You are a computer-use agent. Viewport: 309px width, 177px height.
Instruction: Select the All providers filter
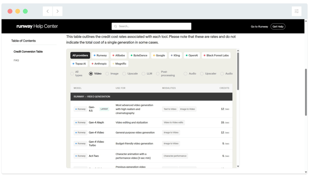pyautogui.click(x=80, y=55)
